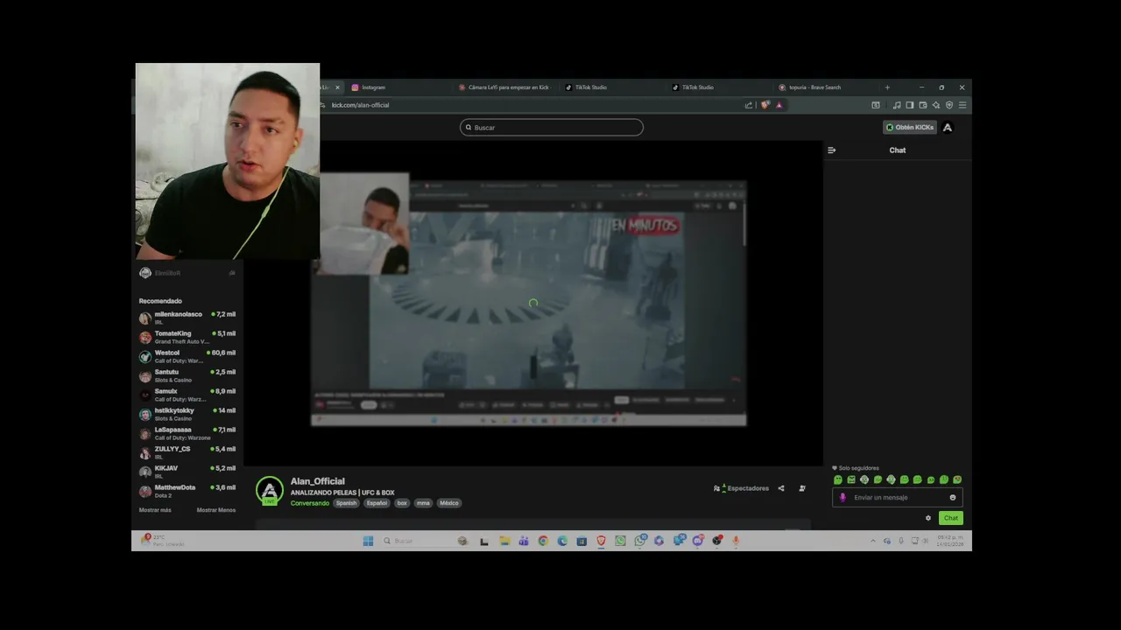Open Brave browser taskbar icon
The width and height of the screenshot is (1121, 630).
602,541
